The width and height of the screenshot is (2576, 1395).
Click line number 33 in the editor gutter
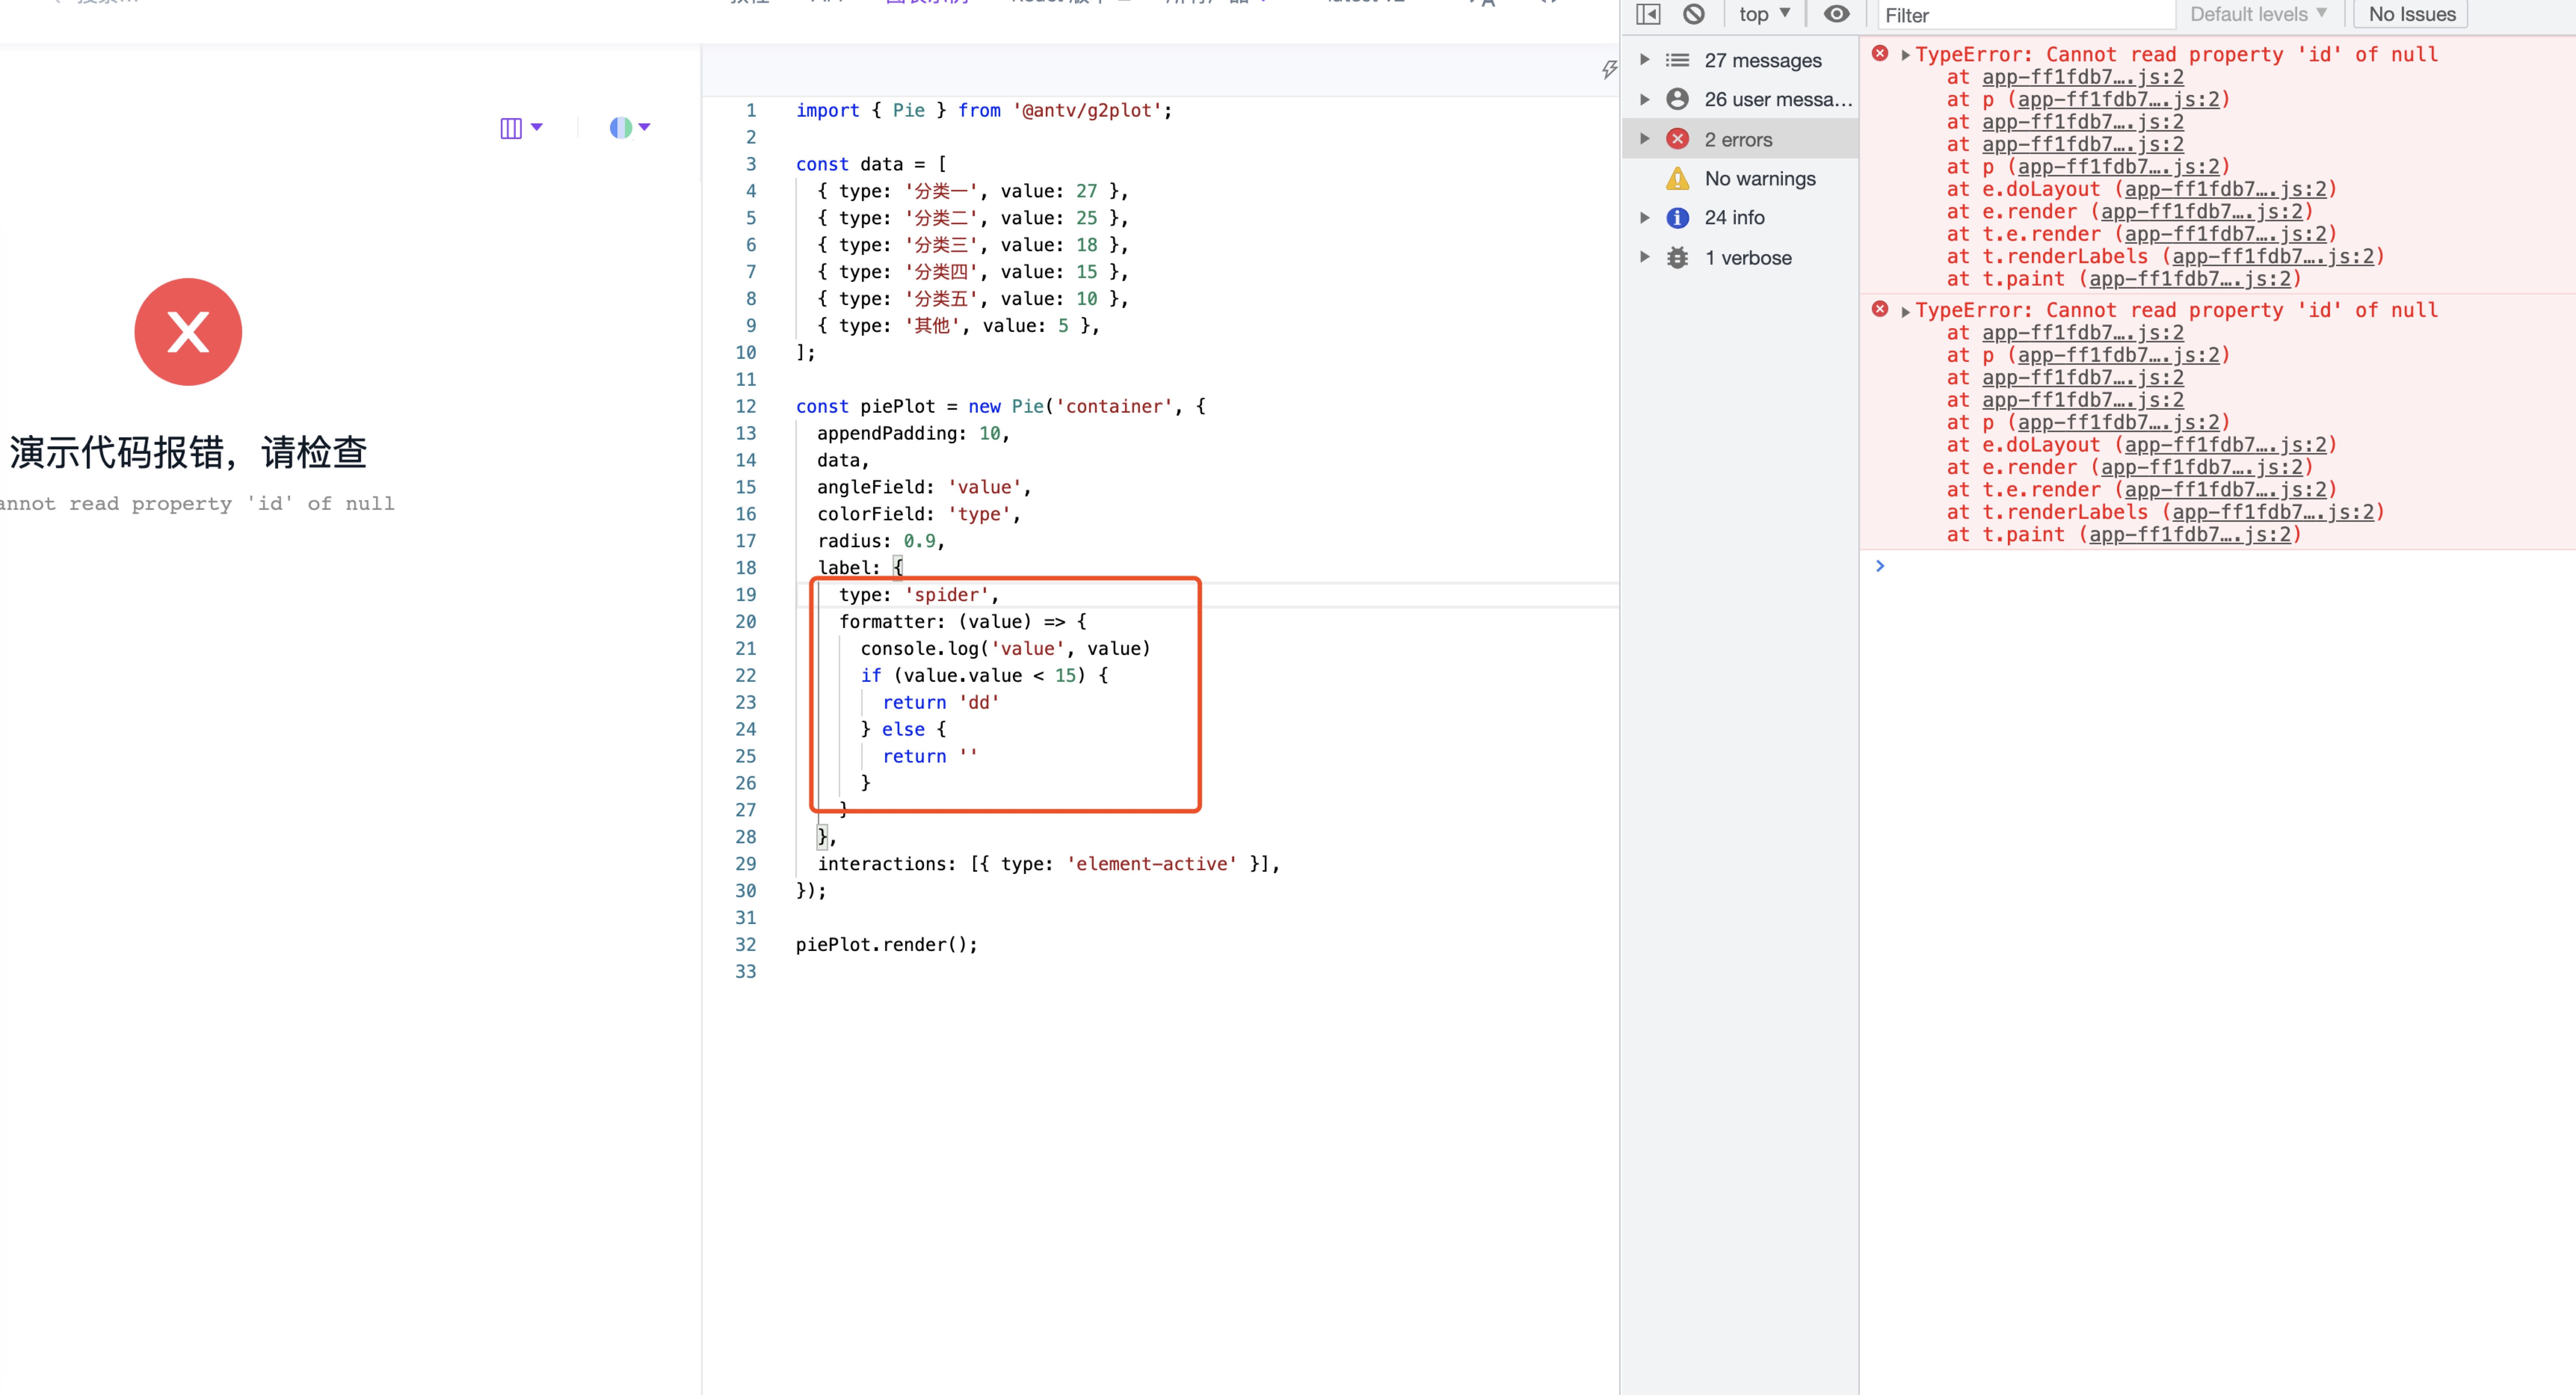coord(746,972)
